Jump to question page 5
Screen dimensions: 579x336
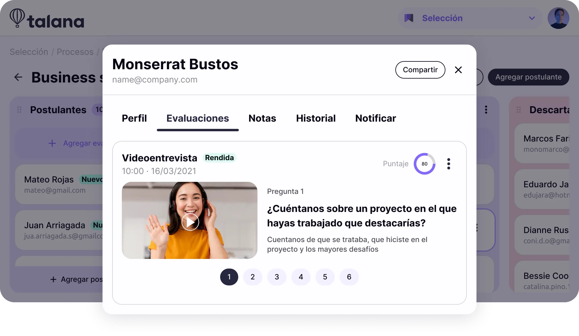pos(325,277)
